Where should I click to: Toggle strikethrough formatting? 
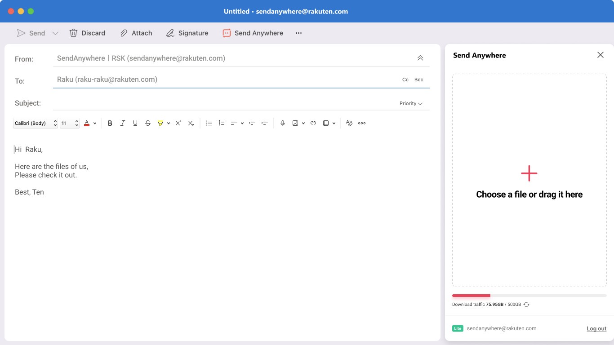coord(148,123)
